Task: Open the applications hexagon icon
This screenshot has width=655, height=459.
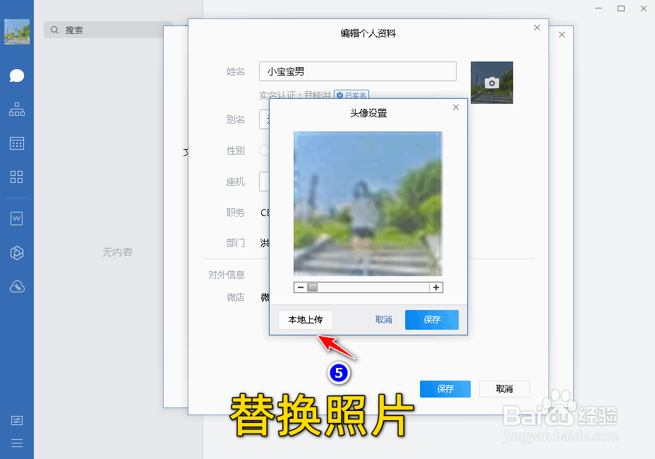Action: [x=17, y=252]
